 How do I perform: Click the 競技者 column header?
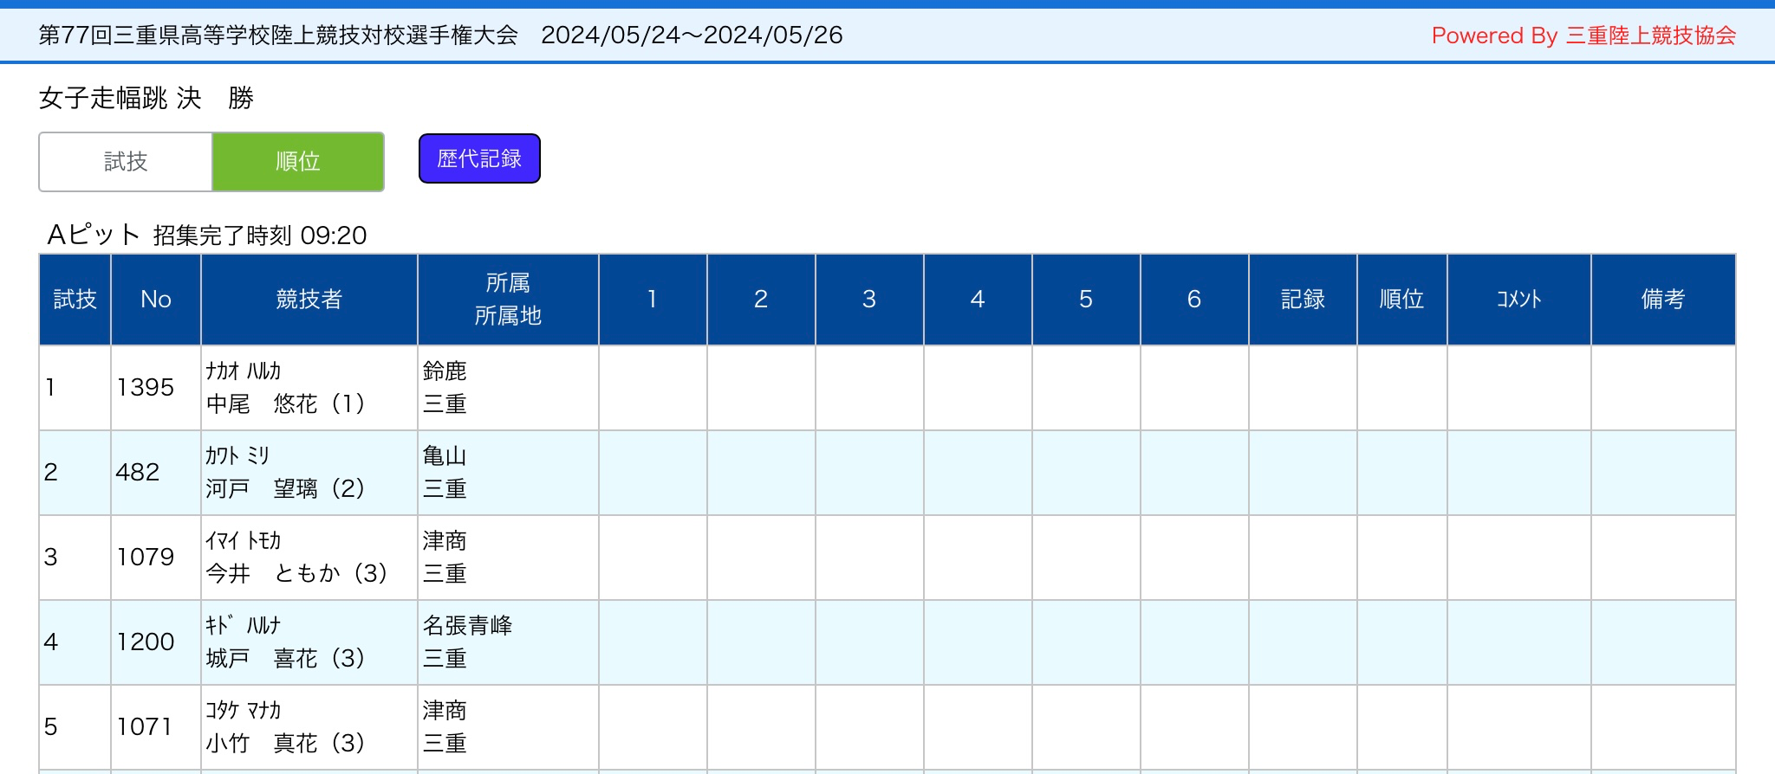(x=309, y=300)
